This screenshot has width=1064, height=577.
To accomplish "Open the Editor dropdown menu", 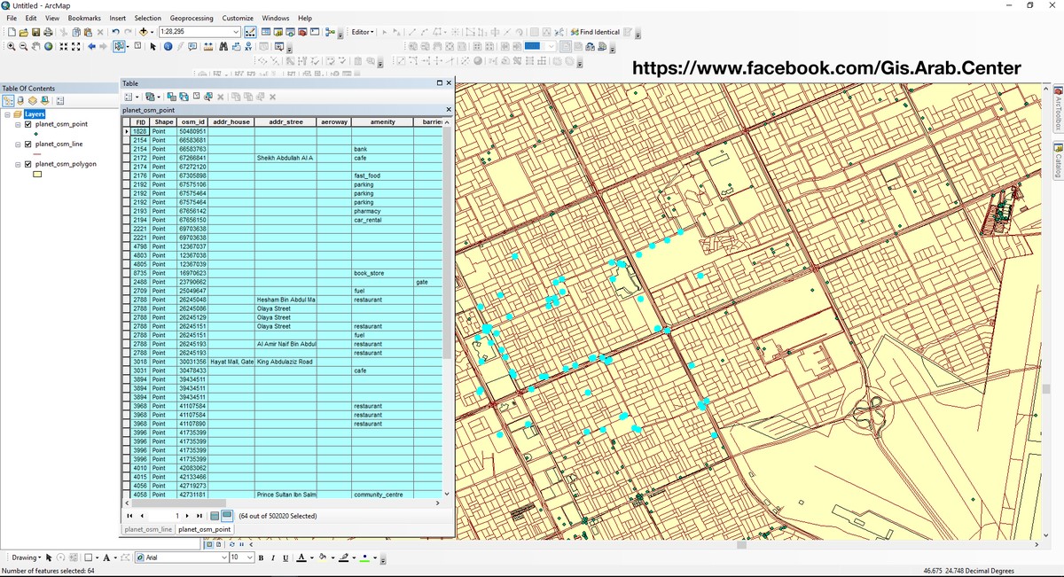I will [363, 32].
